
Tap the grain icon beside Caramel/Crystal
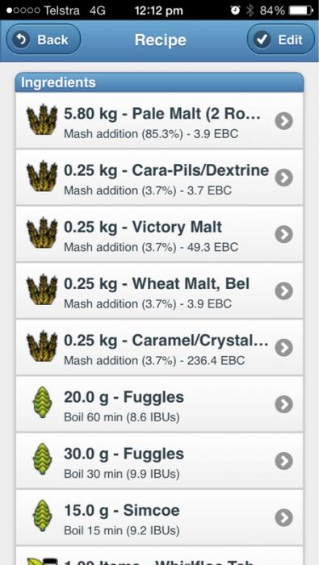[42, 346]
